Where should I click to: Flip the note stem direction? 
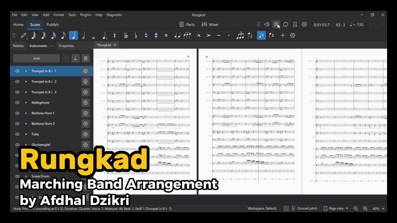point(250,36)
